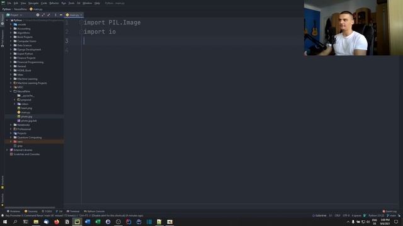The height and width of the screenshot is (226, 403).
Task: Open the Refactor menu
Action: [54, 3]
